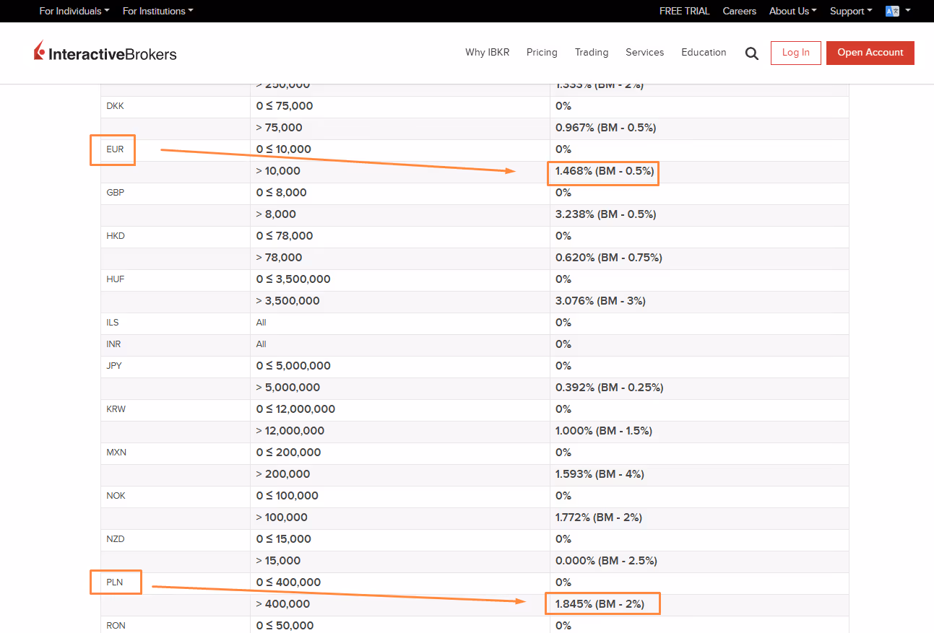
Task: Select the RON currency cell
Action: [176, 626]
